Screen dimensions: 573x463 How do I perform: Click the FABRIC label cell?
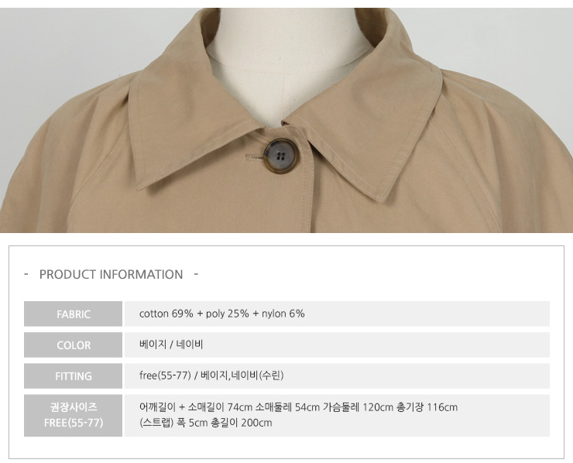pos(73,314)
